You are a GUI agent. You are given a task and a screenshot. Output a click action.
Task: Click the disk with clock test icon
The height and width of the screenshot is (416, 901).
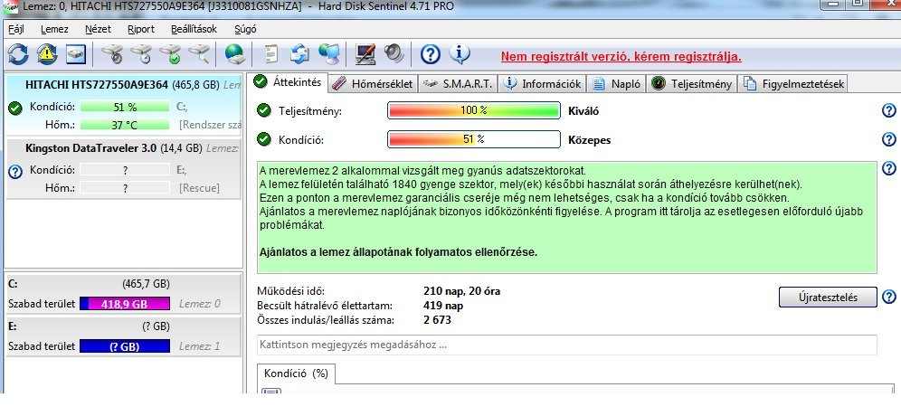click(141, 54)
